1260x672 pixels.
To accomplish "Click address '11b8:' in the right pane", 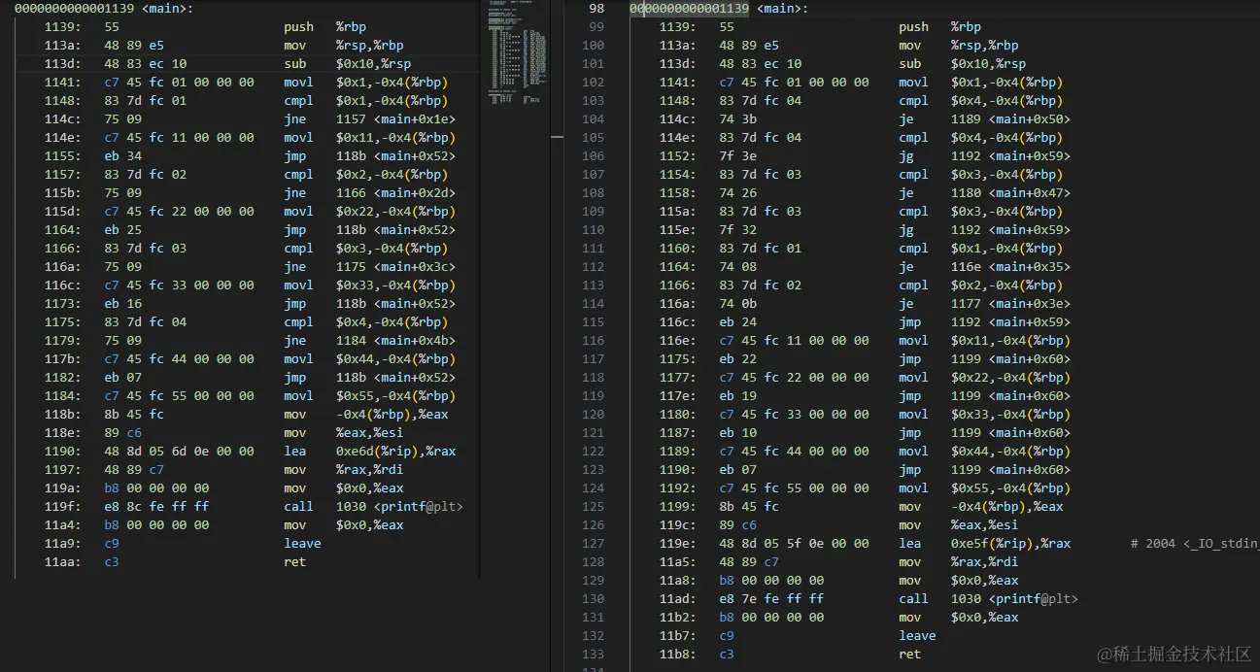I will pos(678,655).
